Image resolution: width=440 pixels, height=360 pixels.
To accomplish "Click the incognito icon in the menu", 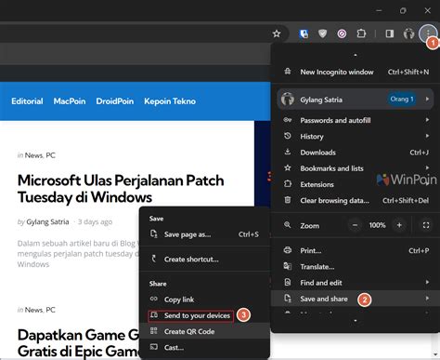I will coord(288,72).
